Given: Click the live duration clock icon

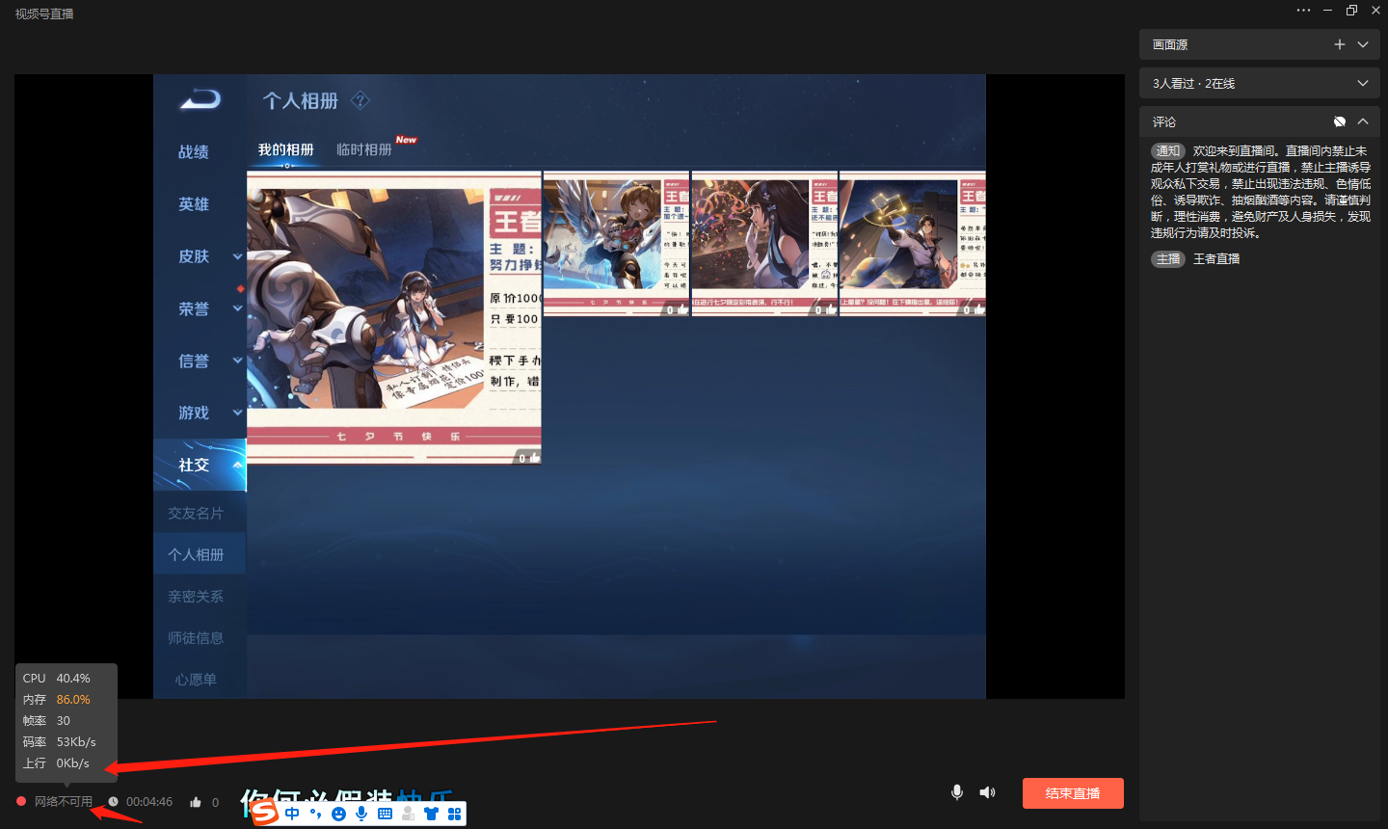Looking at the screenshot, I should pyautogui.click(x=113, y=801).
